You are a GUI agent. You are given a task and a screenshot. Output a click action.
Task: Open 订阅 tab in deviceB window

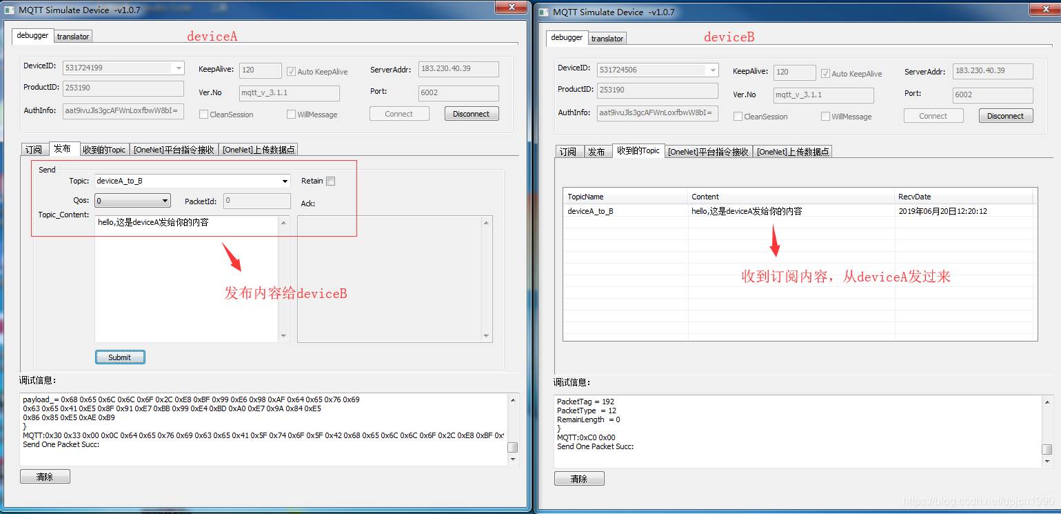pos(568,152)
